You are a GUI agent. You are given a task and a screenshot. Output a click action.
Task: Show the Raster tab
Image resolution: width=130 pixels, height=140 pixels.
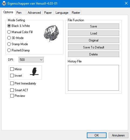point(76,13)
